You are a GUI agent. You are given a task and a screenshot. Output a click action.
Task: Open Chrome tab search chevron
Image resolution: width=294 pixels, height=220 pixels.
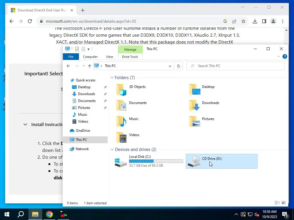(x=243, y=7)
